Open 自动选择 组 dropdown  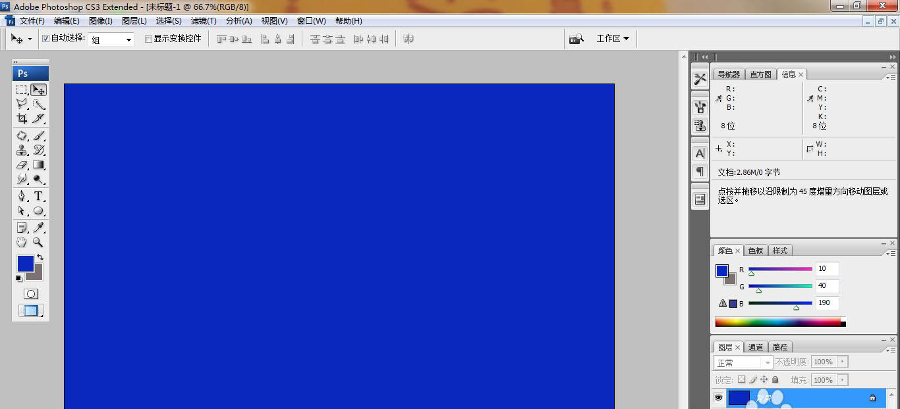tap(111, 39)
